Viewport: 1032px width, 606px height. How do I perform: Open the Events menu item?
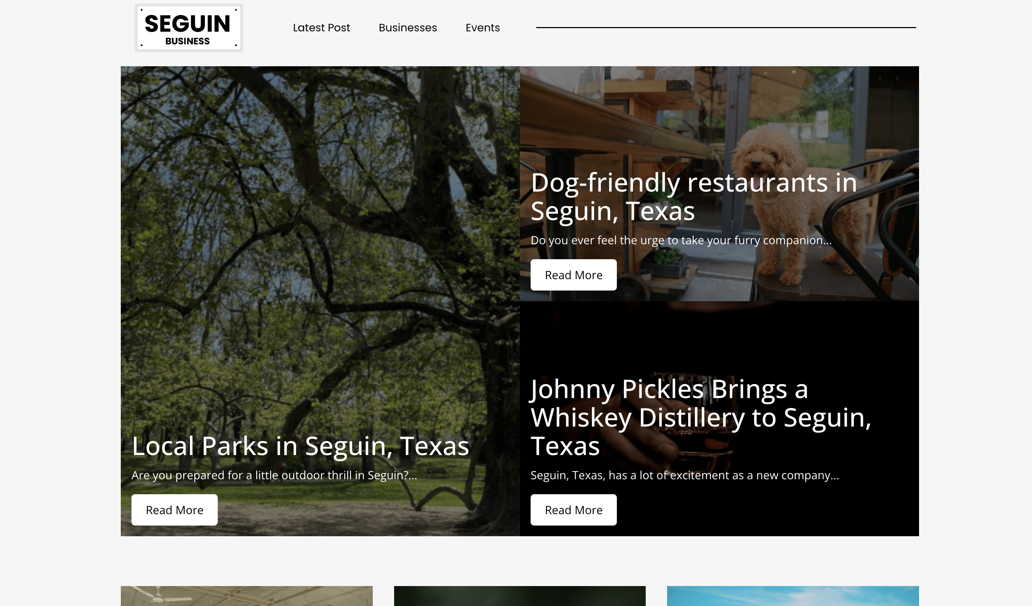pyautogui.click(x=483, y=27)
